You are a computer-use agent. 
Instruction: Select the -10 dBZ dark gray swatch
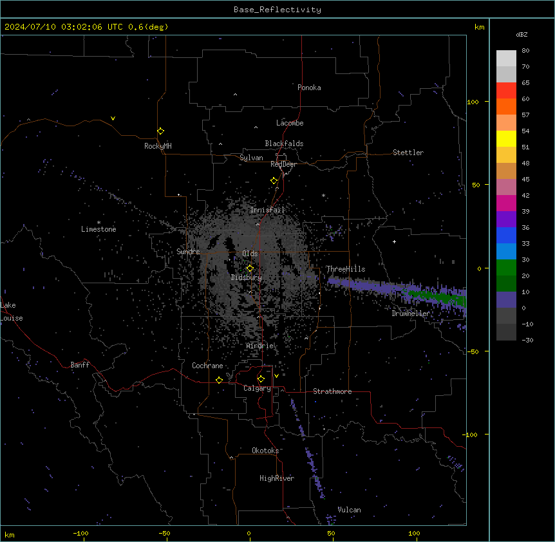click(x=506, y=332)
